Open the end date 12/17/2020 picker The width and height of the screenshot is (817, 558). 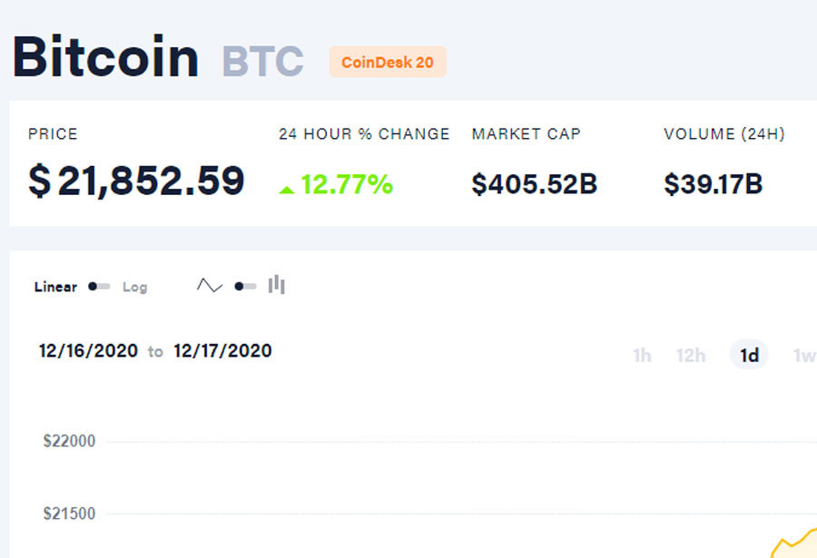(222, 351)
